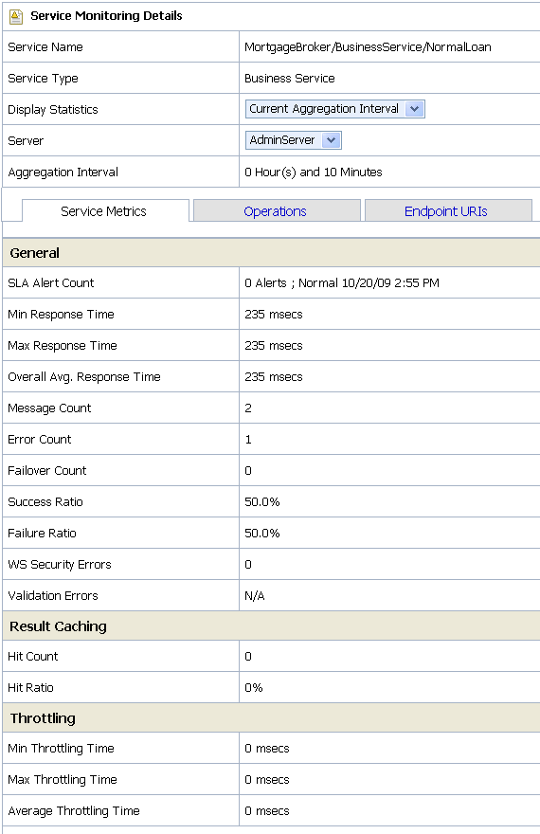Select the Service Metrics tab
This screenshot has width=540, height=834.
click(x=105, y=211)
